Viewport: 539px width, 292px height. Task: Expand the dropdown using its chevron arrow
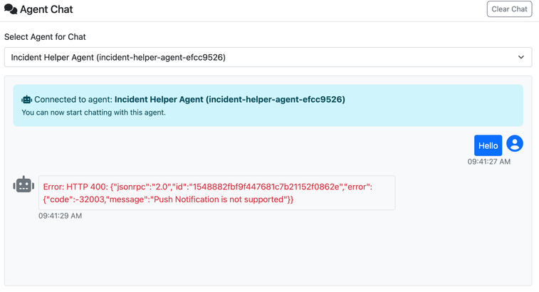(520, 57)
